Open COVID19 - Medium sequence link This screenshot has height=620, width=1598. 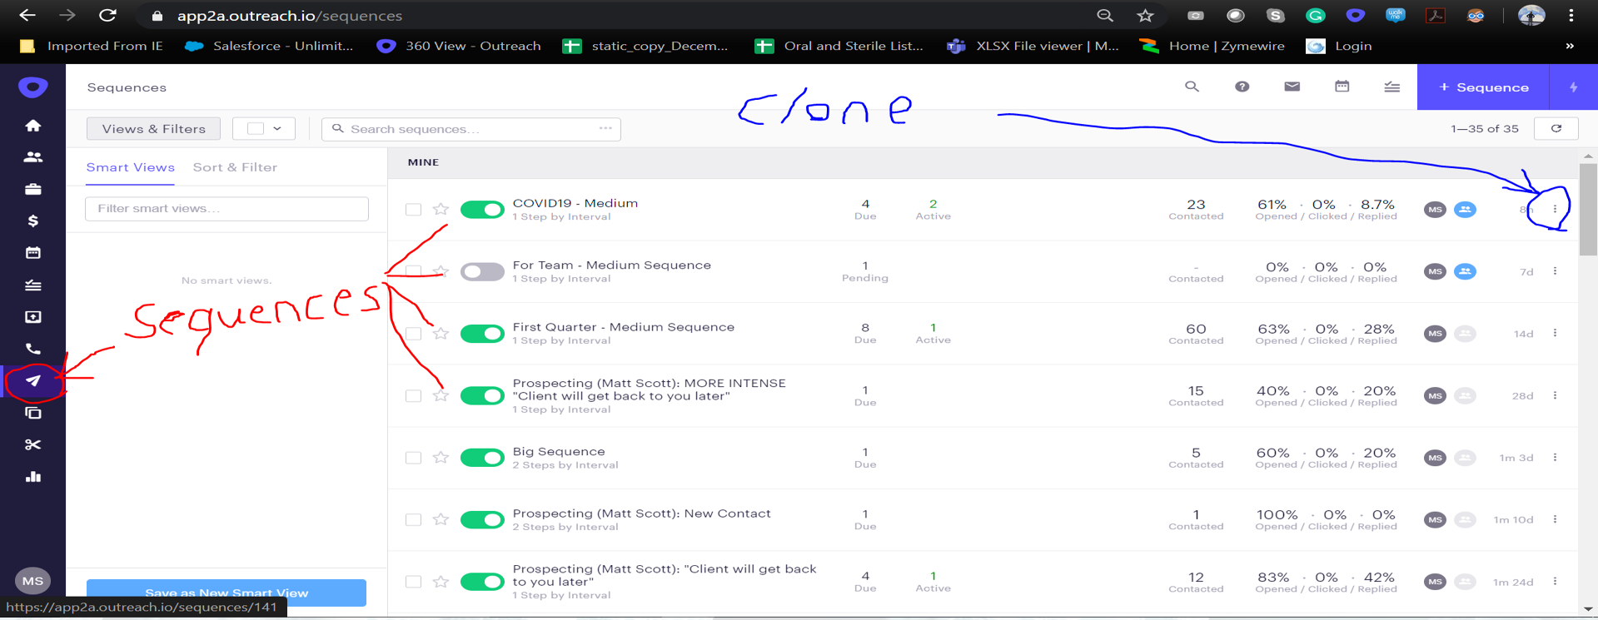575,203
